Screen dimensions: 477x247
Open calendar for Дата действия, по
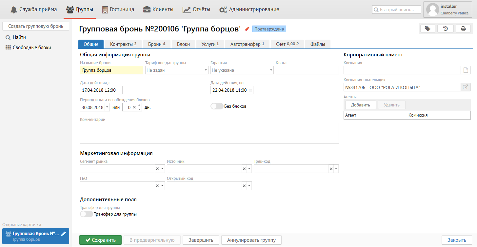click(x=250, y=90)
